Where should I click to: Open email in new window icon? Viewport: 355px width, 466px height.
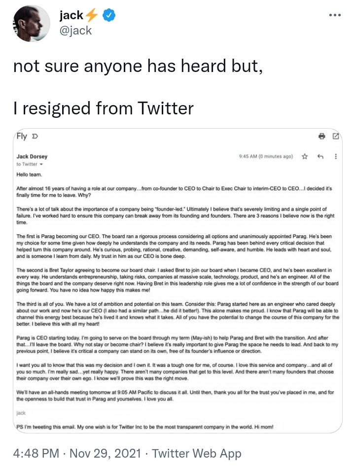(x=336, y=137)
